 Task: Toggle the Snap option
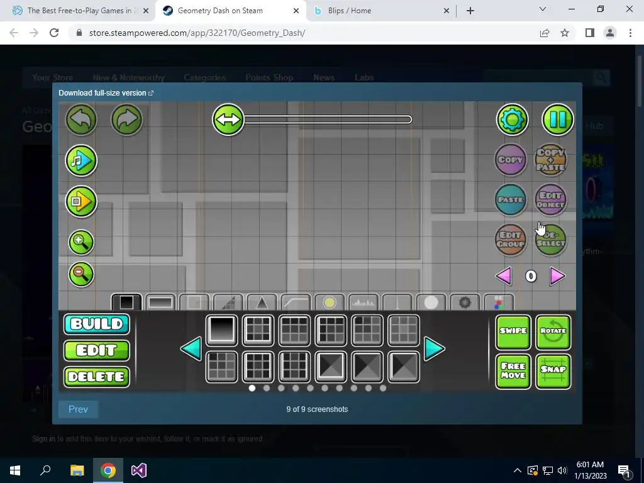[553, 371]
